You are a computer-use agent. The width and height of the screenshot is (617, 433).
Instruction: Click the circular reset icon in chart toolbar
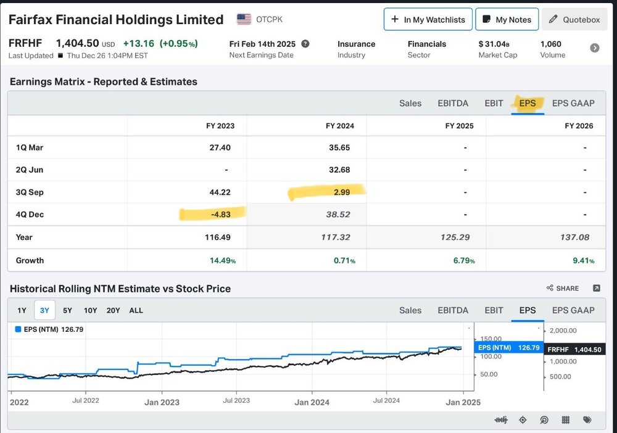(544, 420)
